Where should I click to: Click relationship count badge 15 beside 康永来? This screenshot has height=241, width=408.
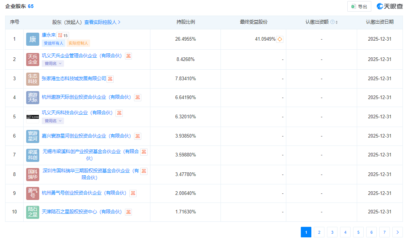coord(63,35)
